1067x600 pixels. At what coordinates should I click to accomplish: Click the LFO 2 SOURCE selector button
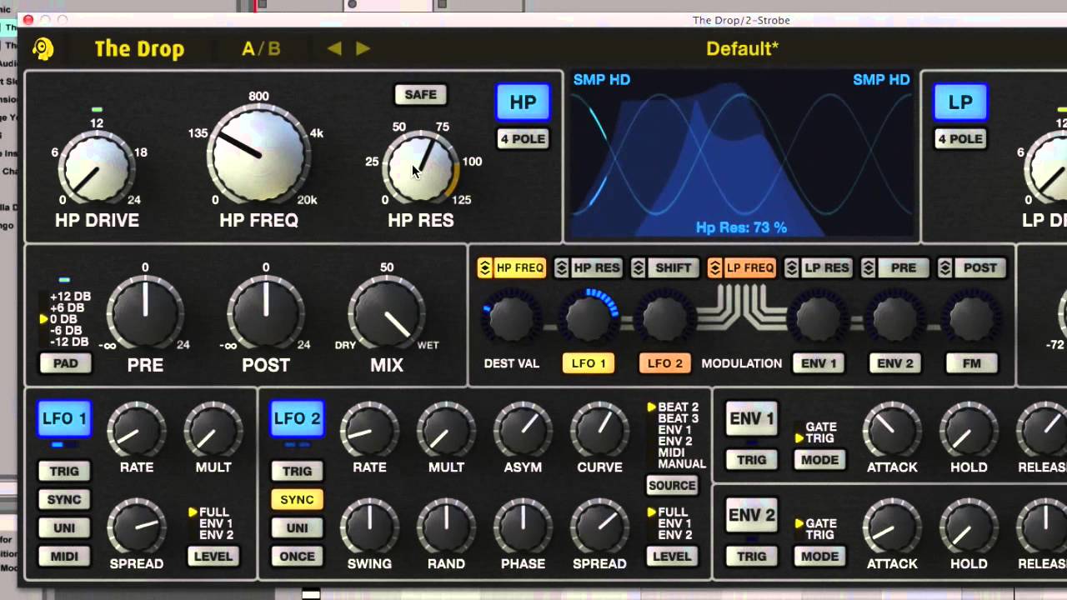click(x=672, y=485)
